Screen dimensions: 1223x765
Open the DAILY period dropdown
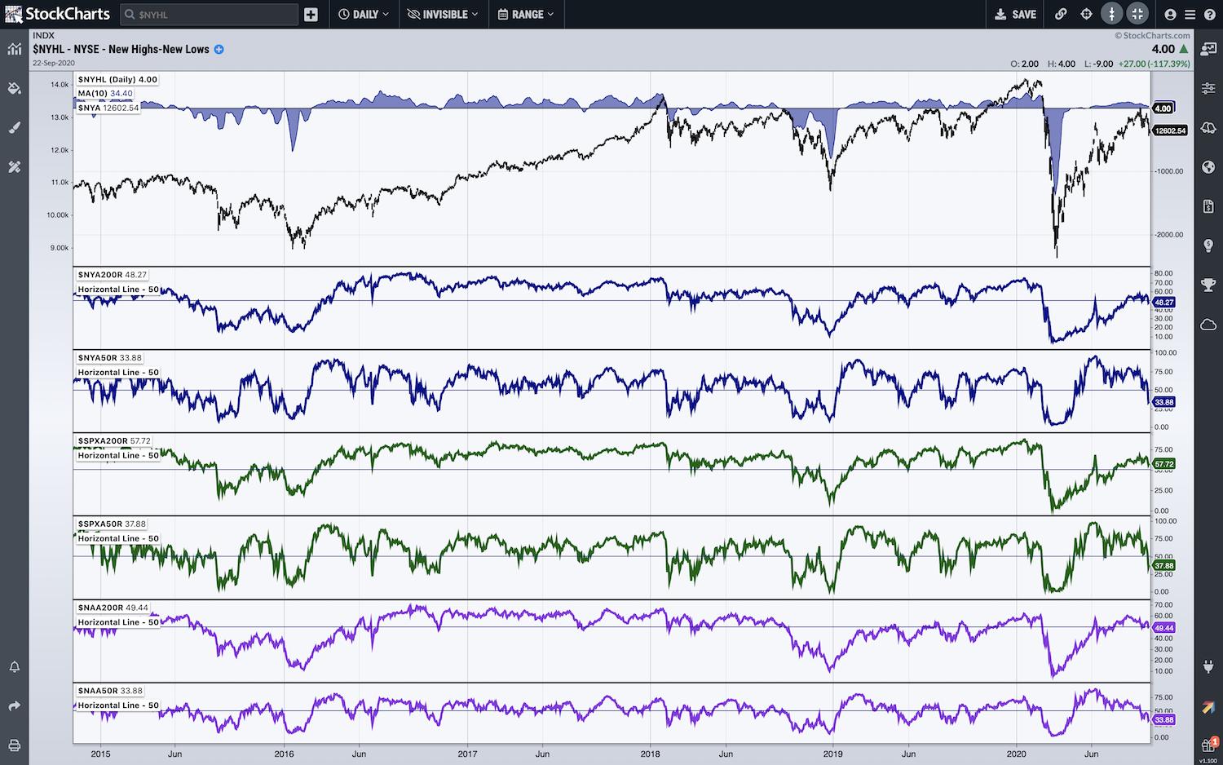(x=364, y=14)
